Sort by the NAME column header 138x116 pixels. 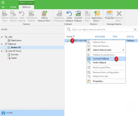pos(71,37)
